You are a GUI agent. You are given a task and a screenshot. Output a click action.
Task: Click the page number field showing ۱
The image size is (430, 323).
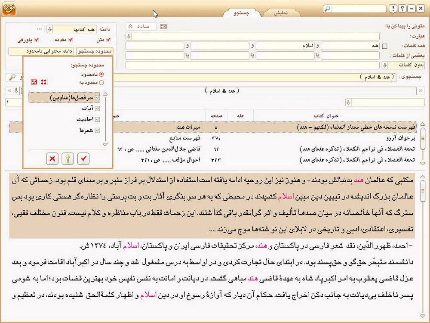[x=14, y=102]
